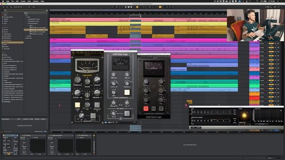The height and width of the screenshot is (160, 285).
Task: Toggle the lit IN button on UAD SSL compressor
Action: (x=127, y=92)
